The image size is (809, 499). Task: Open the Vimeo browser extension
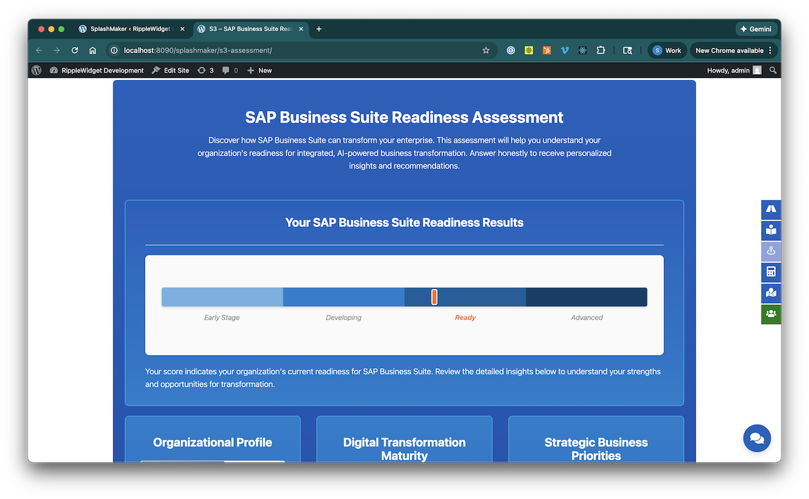(564, 51)
